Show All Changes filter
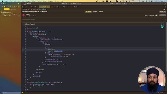This screenshot has height=94, width=167. (x=88, y=11)
